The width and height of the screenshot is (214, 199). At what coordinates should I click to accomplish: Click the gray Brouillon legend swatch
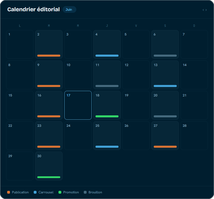(85, 192)
